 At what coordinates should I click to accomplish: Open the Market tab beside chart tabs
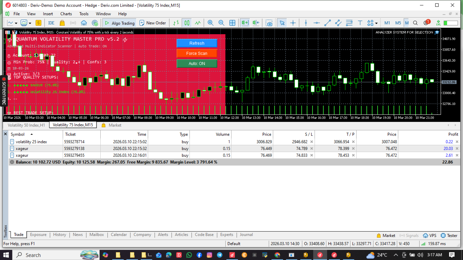point(112,125)
